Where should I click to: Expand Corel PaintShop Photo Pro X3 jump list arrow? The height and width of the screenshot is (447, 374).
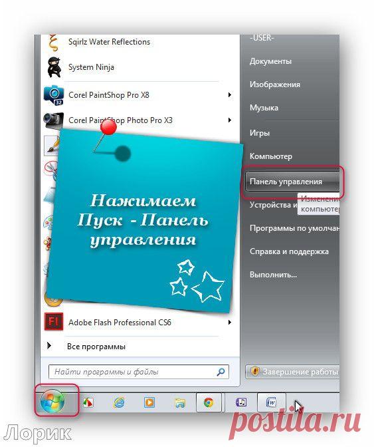[x=230, y=120]
